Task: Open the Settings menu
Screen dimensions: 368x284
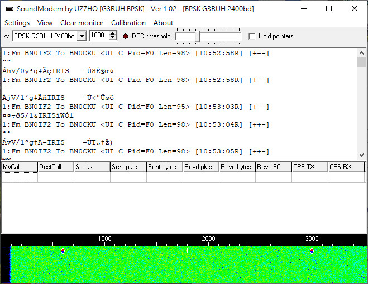Action: pos(17,23)
